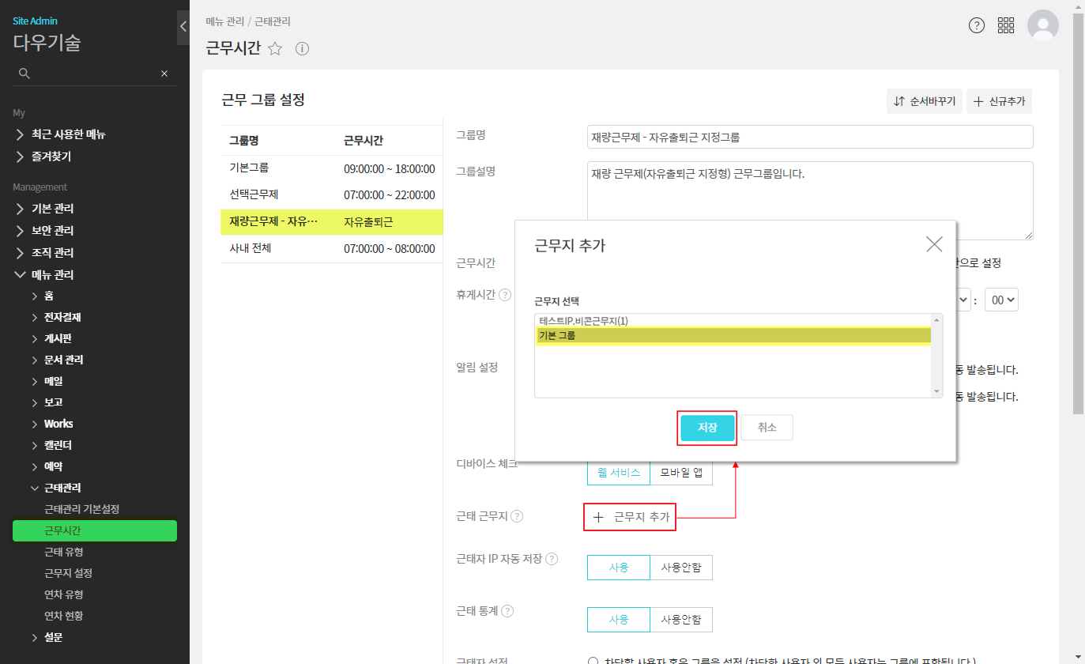
Task: Click 취소 button in 근무지 추가 dialog
Action: pos(767,428)
